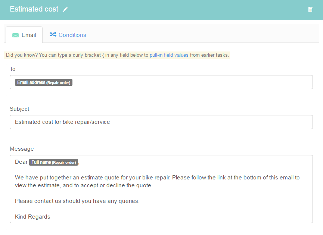Switch to the Email tab
Viewport: 323px width, 235px height.
(24, 35)
